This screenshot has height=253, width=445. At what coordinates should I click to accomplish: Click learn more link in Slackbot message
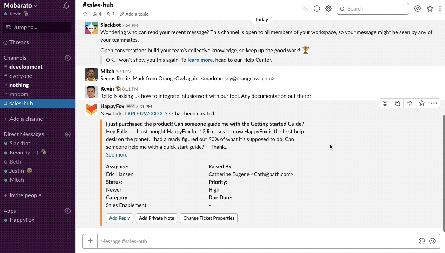tap(200, 60)
